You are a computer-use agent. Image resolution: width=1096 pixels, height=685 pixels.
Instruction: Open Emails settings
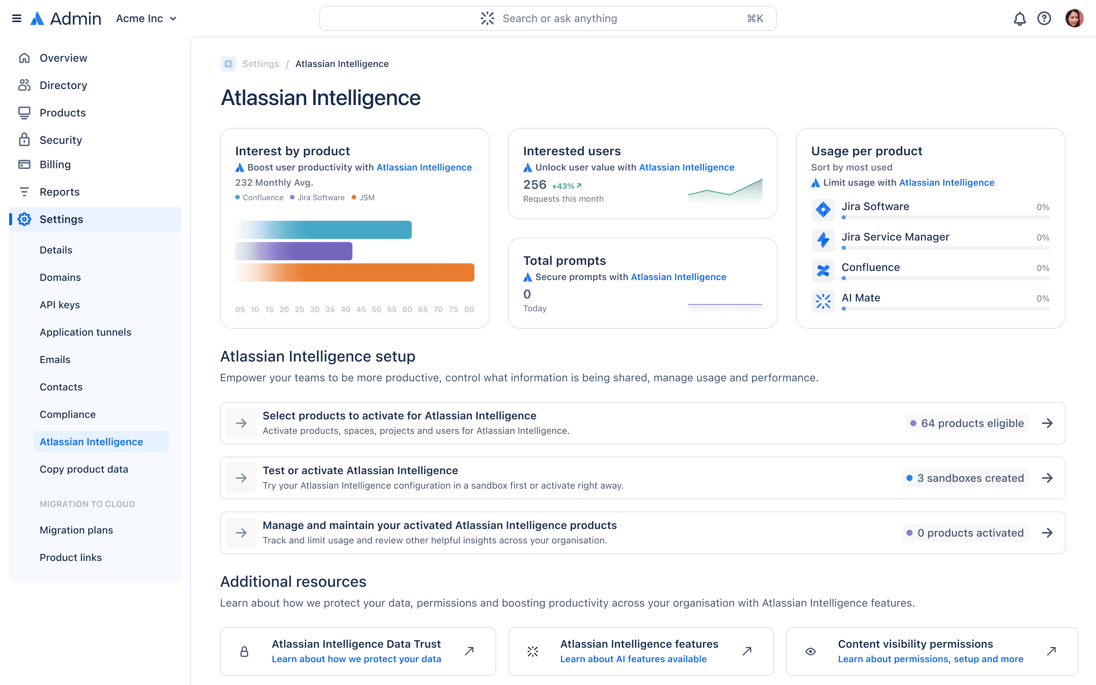(x=55, y=360)
